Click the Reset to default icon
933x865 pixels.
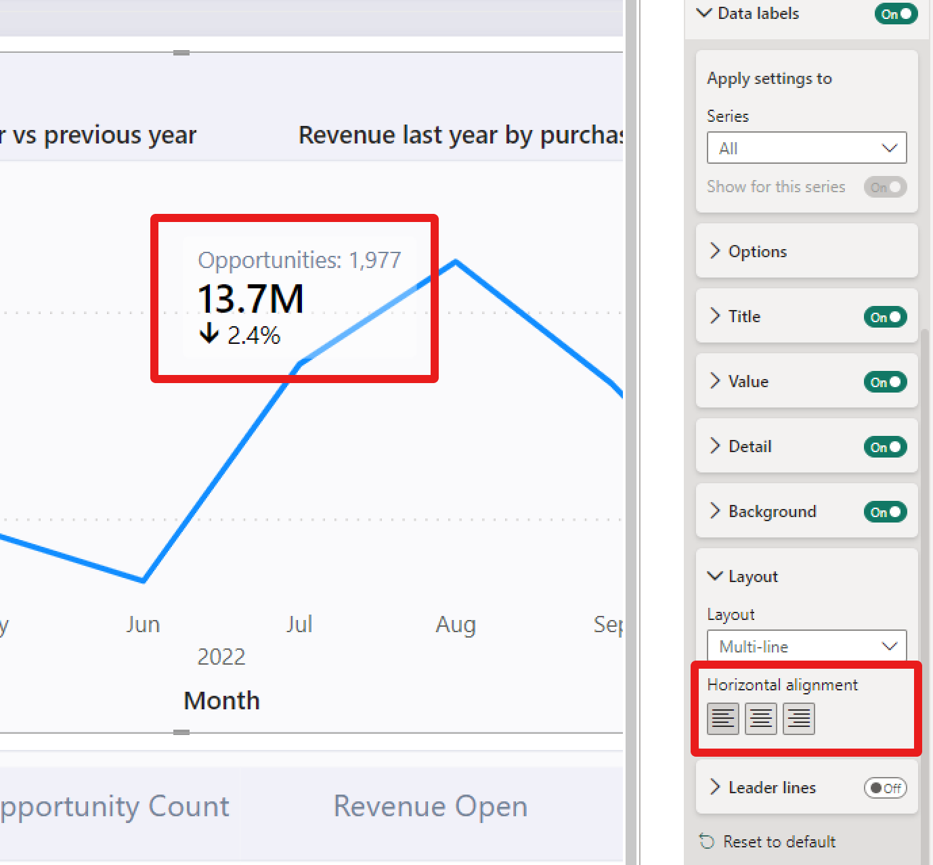tap(707, 841)
